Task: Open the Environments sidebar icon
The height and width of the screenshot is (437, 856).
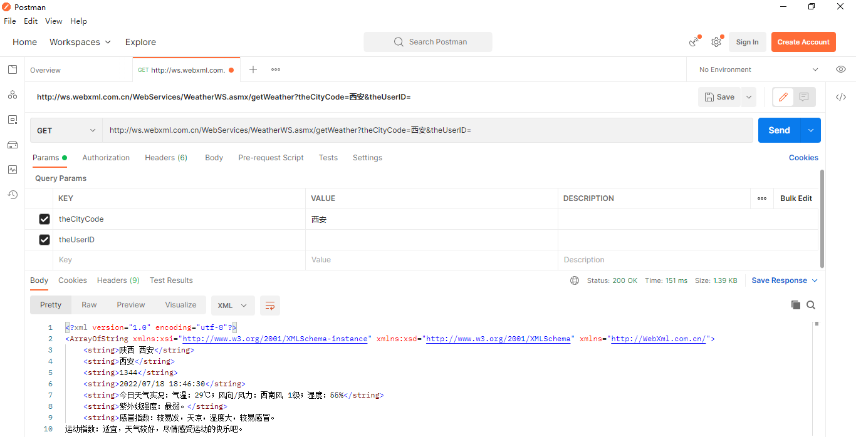Action: [x=13, y=120]
